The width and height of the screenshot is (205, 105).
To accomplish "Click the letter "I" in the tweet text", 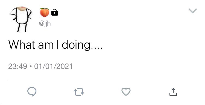I will coord(58,45).
